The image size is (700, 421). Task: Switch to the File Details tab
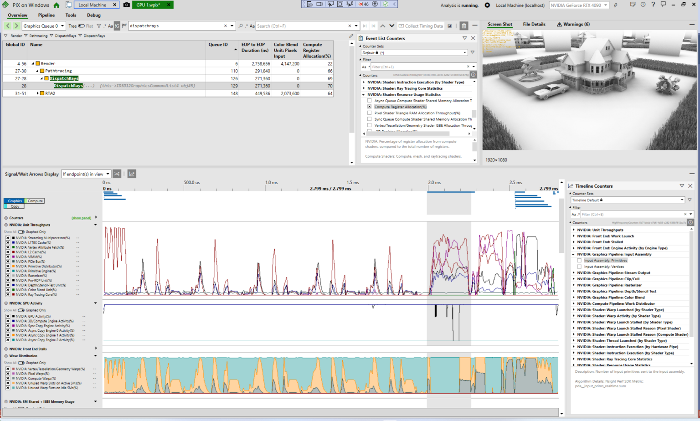[x=534, y=24]
